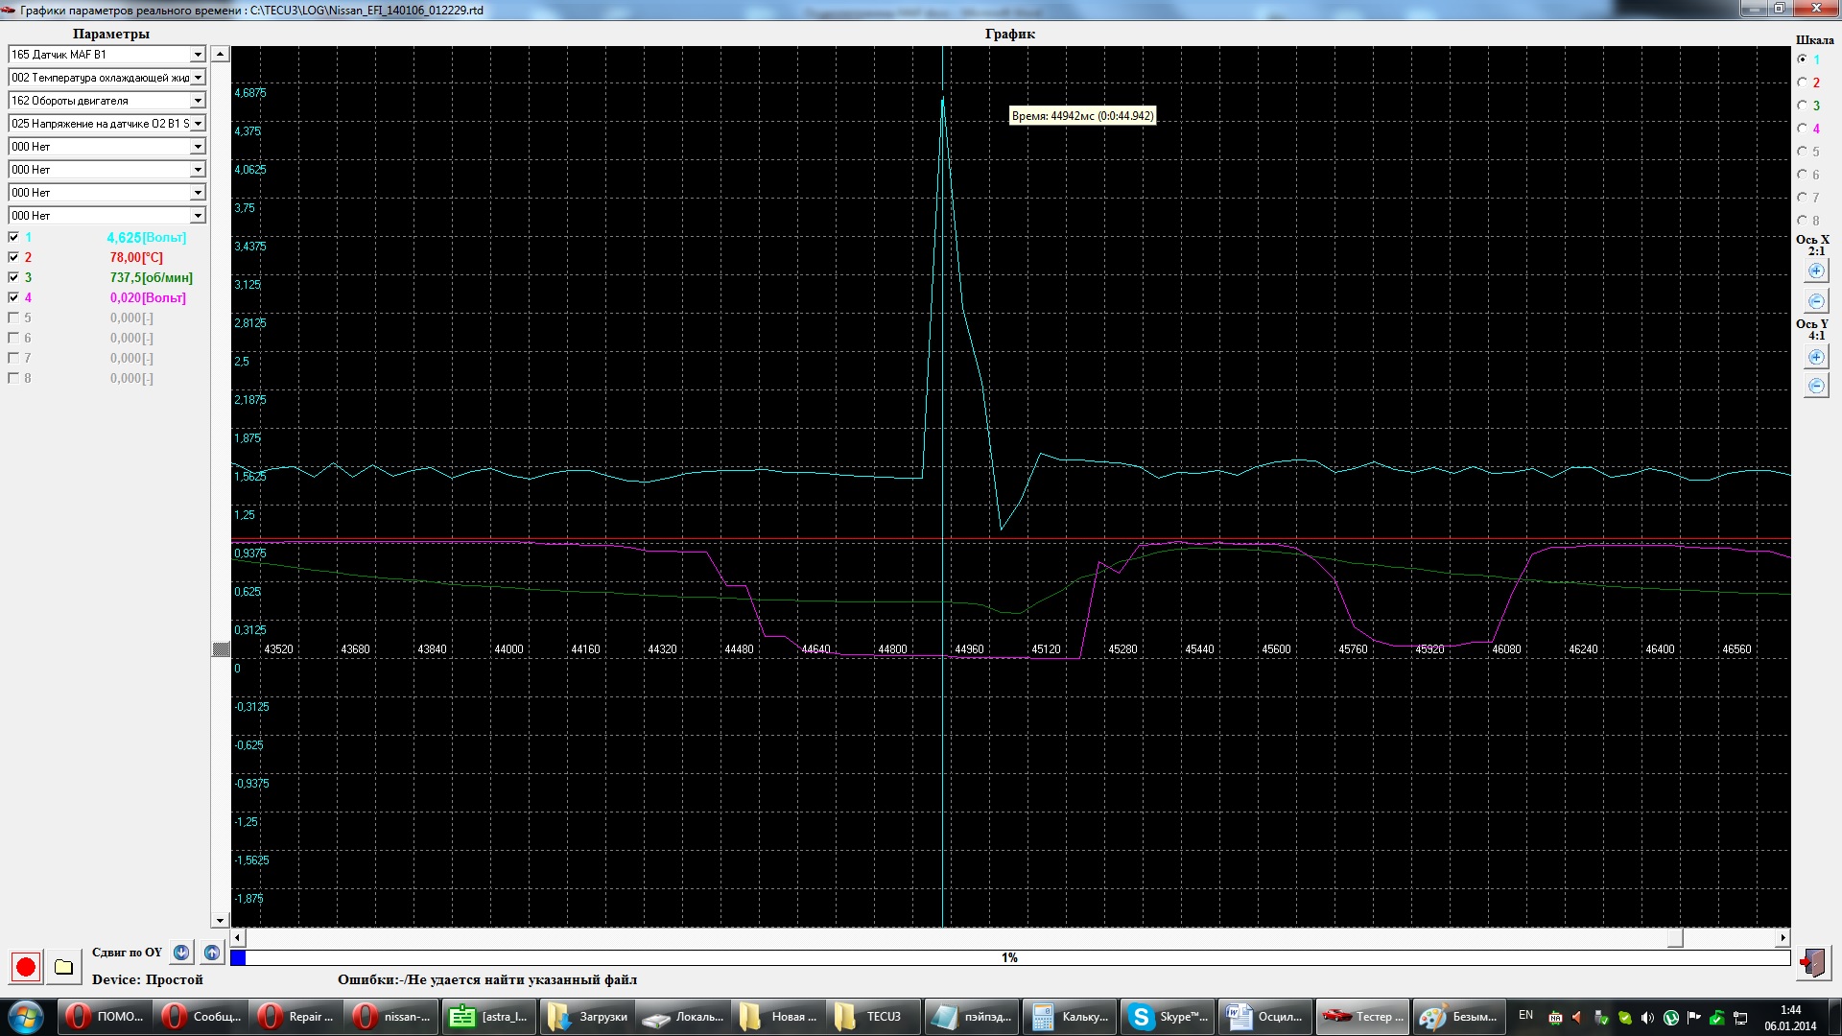Expand the 162 Обороты двигателя dropdown
1842x1036 pixels.
(x=198, y=101)
